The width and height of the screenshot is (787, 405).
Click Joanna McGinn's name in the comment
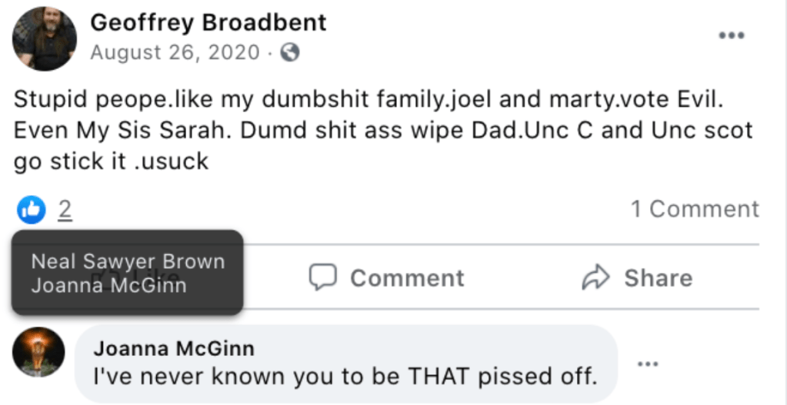point(174,348)
